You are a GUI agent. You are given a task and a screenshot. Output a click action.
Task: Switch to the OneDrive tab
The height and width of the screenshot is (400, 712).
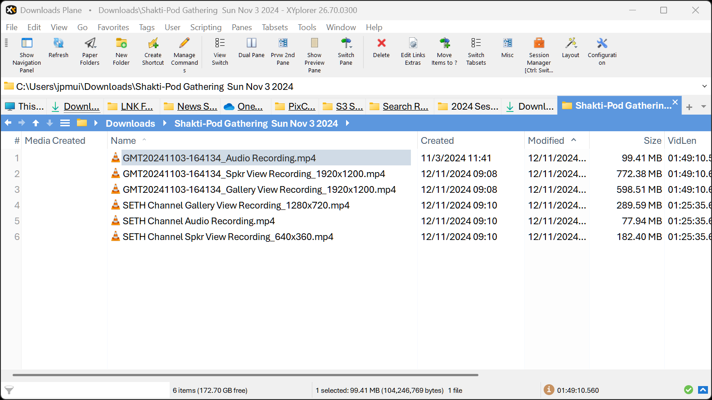(246, 107)
